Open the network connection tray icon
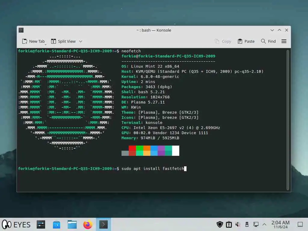 click(256, 224)
